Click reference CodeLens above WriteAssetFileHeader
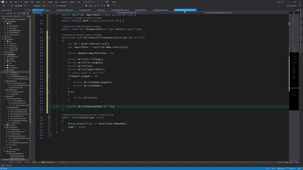Image resolution: width=303 pixels, height=170 pixels. coord(81,35)
